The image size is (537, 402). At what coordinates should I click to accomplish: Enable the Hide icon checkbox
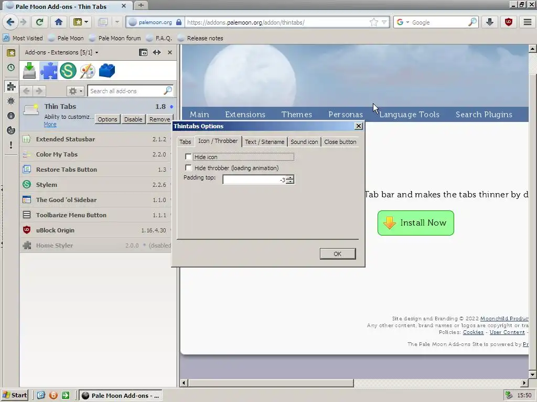click(x=188, y=157)
